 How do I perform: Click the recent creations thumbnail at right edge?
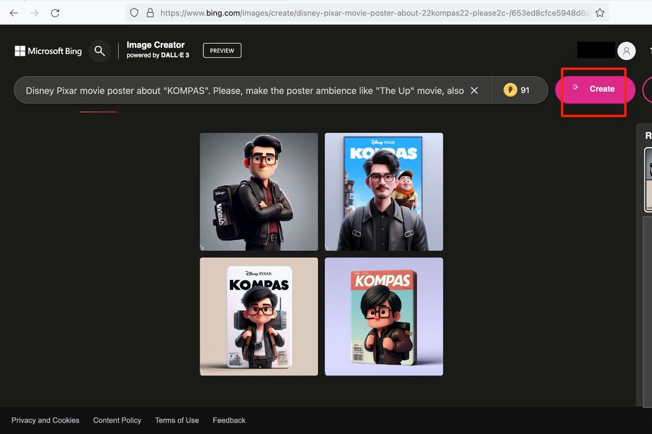point(648,180)
